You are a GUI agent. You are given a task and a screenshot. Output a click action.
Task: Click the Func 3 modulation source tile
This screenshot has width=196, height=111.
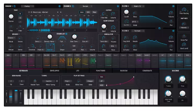(108, 61)
